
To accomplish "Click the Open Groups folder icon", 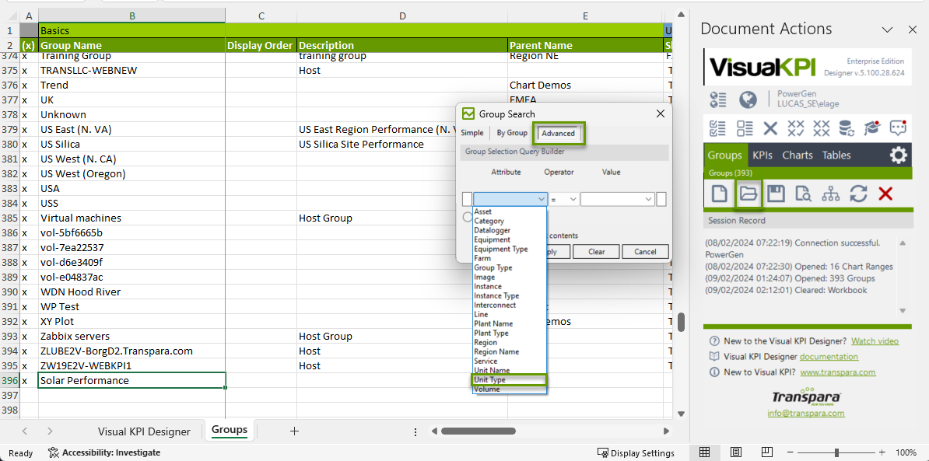I will [748, 194].
